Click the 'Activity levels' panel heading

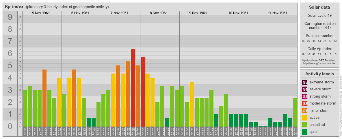(319, 74)
